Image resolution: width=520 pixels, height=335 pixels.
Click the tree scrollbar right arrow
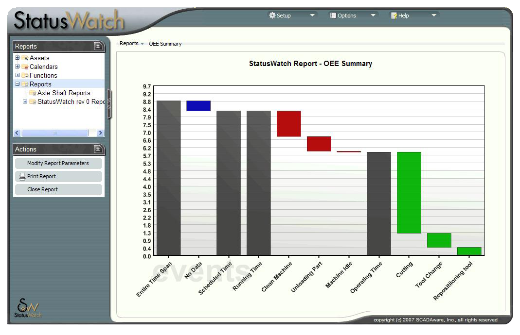click(101, 133)
